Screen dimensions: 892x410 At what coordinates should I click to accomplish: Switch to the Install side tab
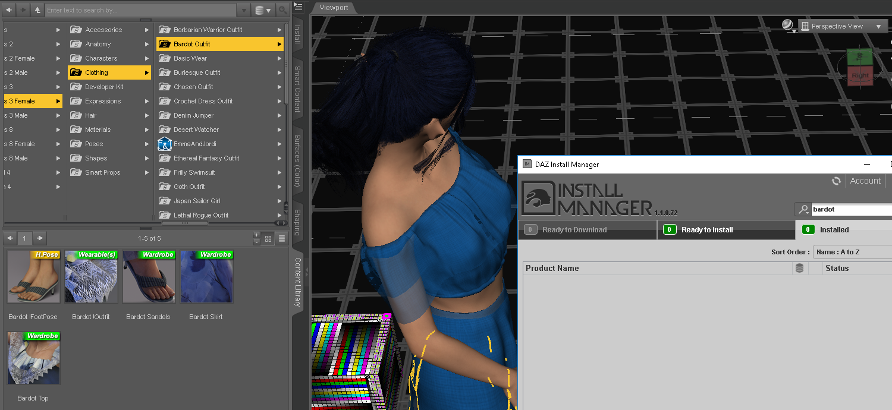tap(298, 34)
